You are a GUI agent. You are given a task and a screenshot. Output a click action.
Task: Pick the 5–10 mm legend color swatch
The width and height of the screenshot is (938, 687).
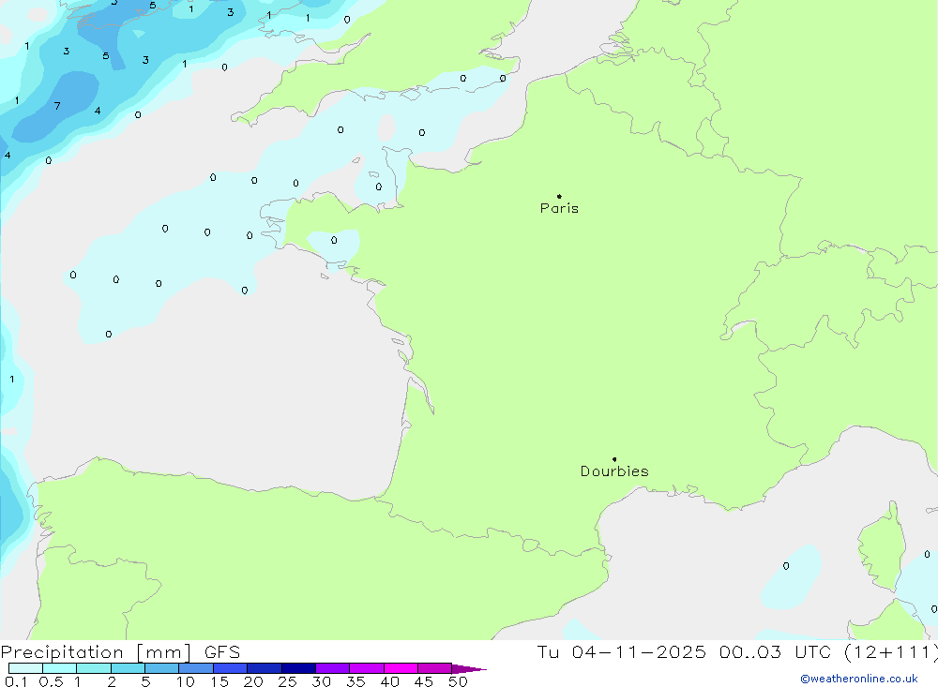coord(161,668)
